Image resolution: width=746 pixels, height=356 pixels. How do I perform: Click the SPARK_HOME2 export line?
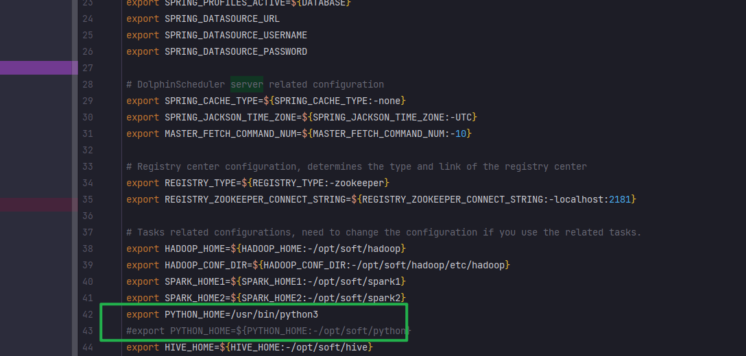click(266, 298)
